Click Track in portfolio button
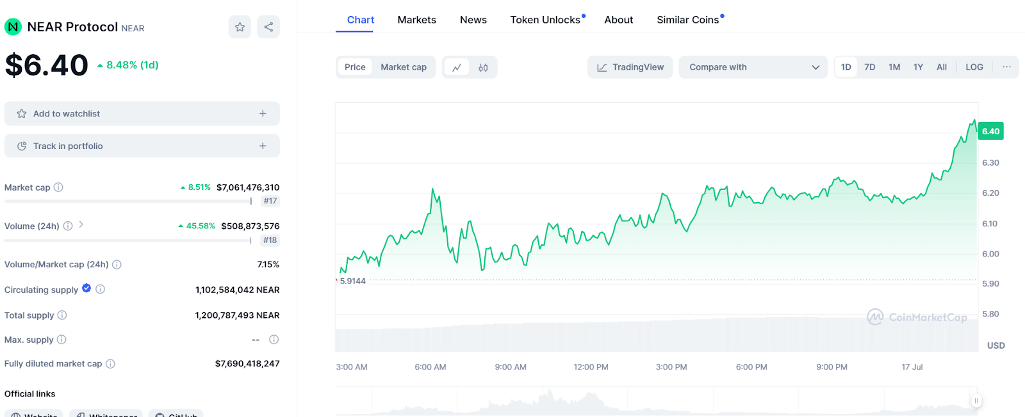Viewport: 1025px width, 417px height. click(x=142, y=146)
